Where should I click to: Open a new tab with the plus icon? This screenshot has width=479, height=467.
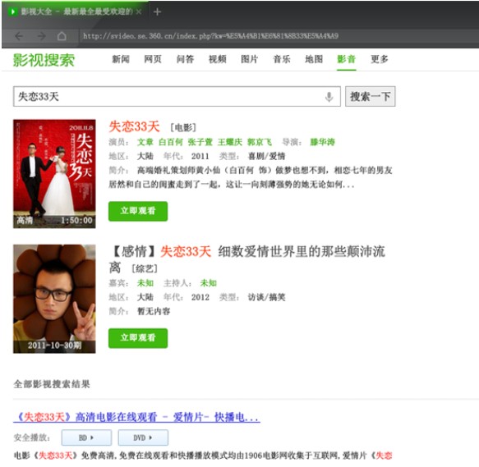pos(157,12)
